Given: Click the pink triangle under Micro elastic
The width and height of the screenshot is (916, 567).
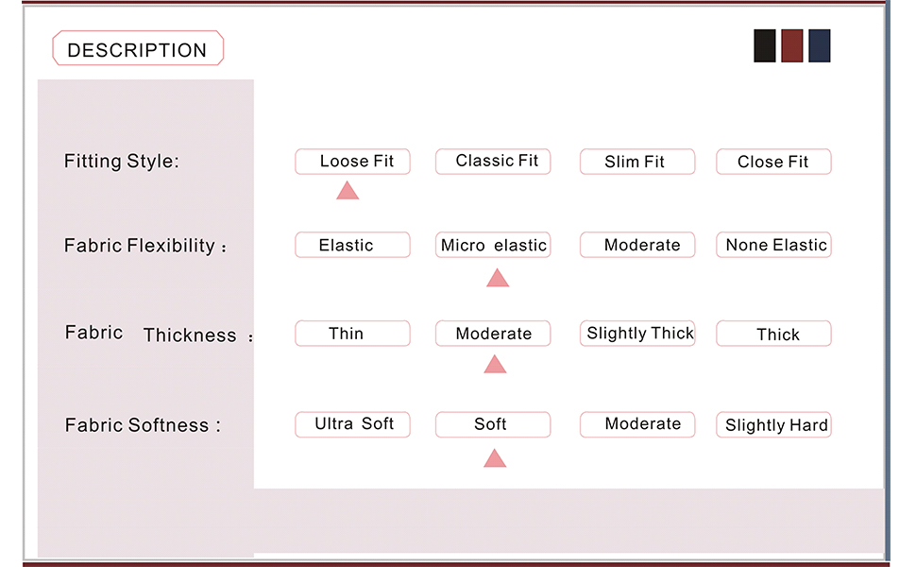Looking at the screenshot, I should (x=498, y=278).
